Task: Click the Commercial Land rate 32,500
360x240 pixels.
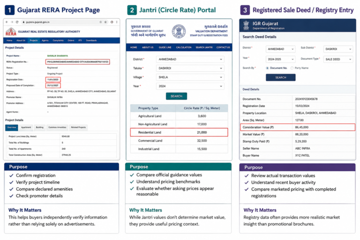Action: point(202,141)
